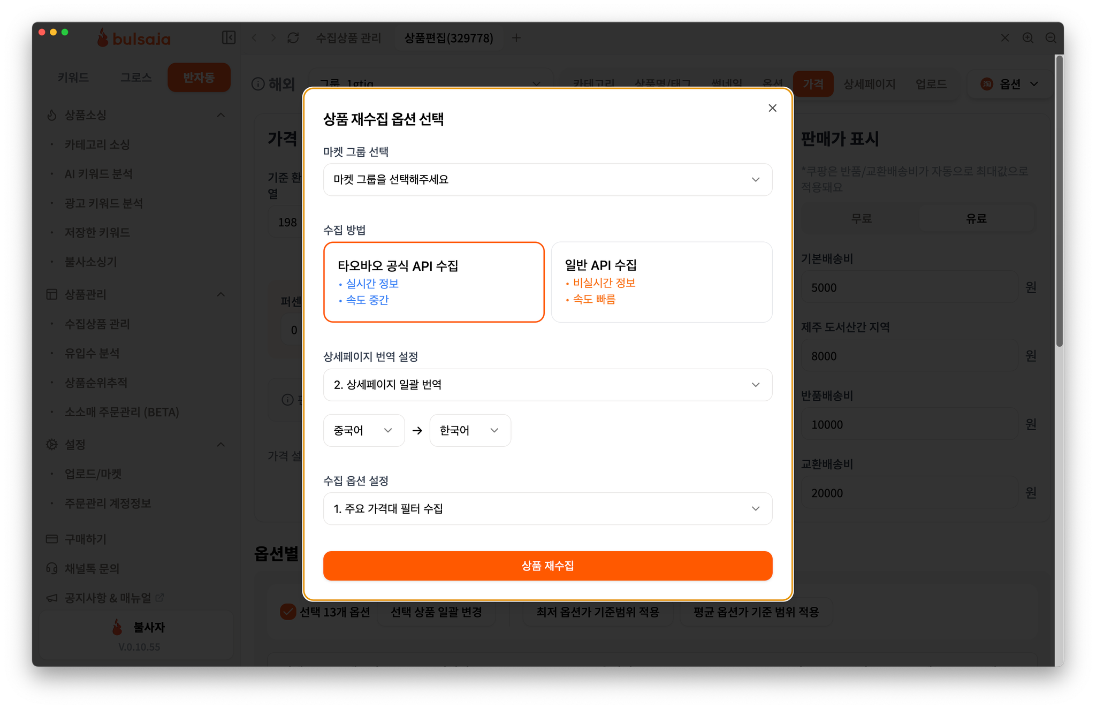Open the 마켓 그룹 선택 dropdown
This screenshot has width=1096, height=709.
click(x=547, y=180)
